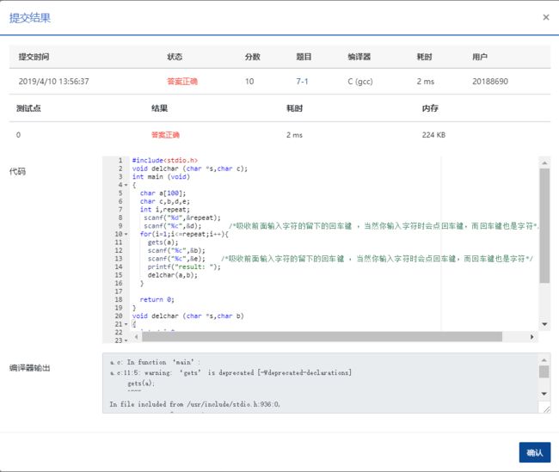Screen dimensions: 559x472
Task: Click the 编译器输出 label
Action: [29, 368]
